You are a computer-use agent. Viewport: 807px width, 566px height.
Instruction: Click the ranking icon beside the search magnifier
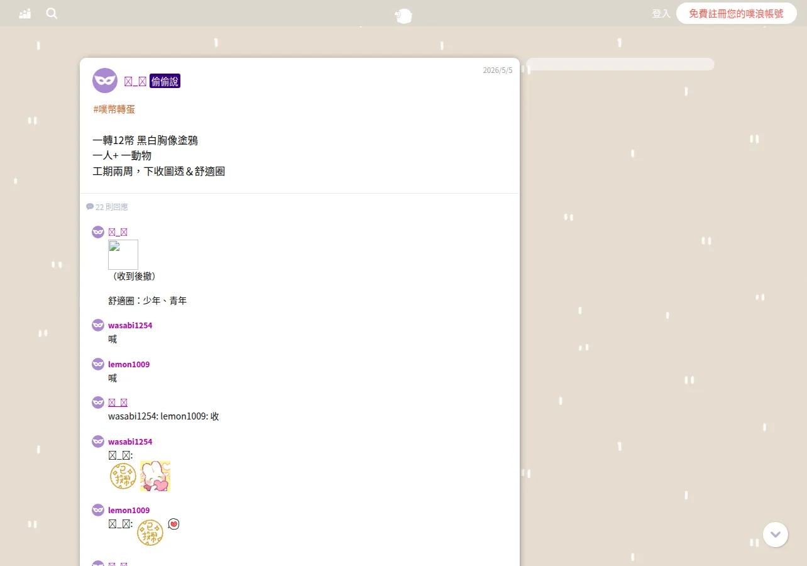click(x=25, y=13)
